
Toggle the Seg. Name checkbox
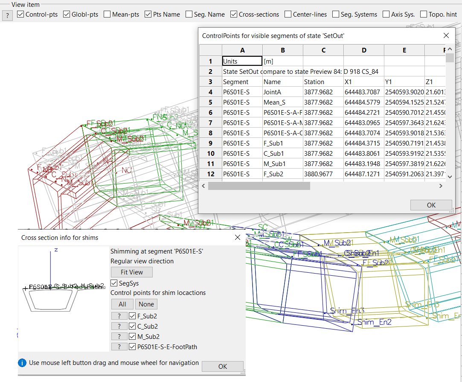click(x=189, y=15)
